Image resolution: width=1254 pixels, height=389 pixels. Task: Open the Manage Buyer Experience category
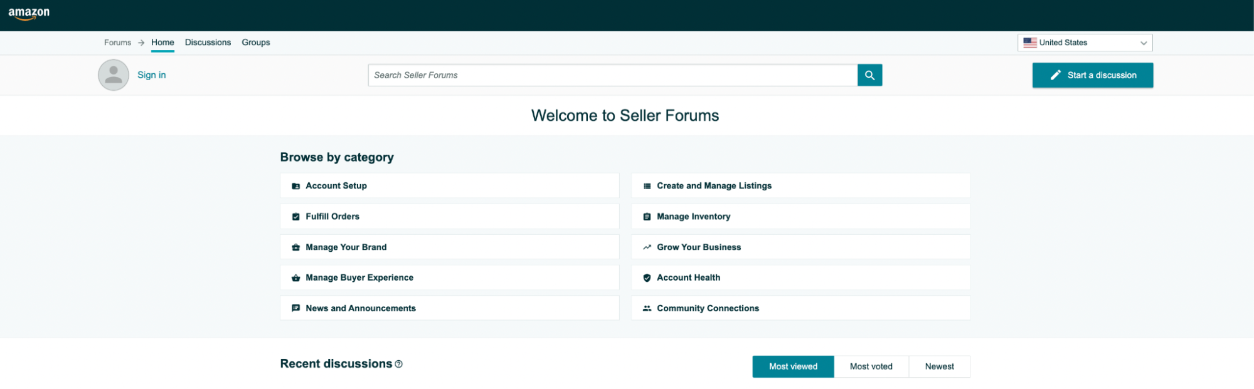pos(449,277)
